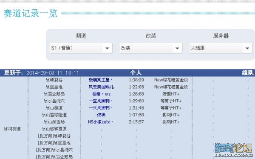Open the 频道 dropdown showing S1（普通）
Viewport: 255px width, 159px height.
click(81, 48)
